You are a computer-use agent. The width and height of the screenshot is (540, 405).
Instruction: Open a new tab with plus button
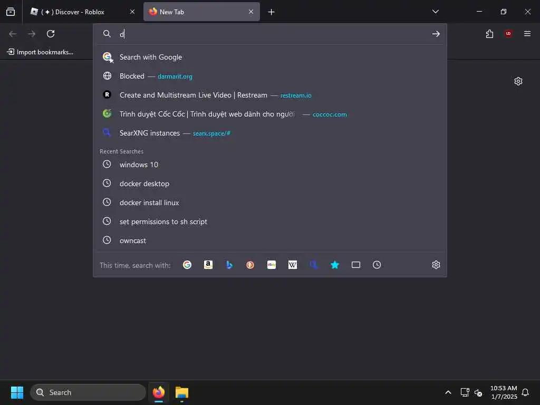pyautogui.click(x=272, y=12)
